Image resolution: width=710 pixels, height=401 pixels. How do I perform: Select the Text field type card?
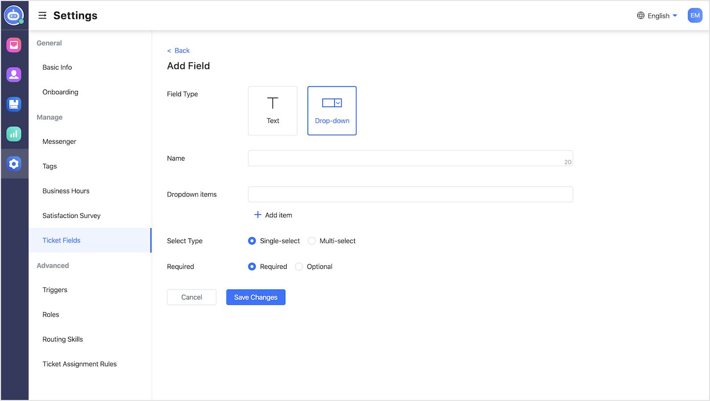(272, 110)
